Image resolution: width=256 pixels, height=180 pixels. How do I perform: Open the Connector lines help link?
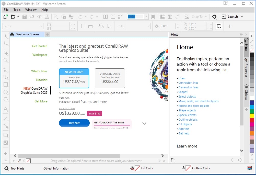(188, 83)
